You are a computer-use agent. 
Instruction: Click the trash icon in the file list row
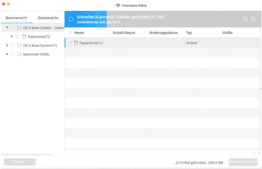point(76,43)
